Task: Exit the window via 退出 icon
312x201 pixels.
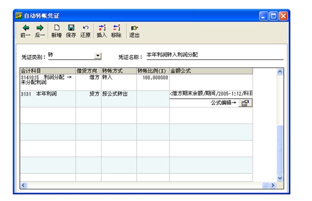Action: 134,31
